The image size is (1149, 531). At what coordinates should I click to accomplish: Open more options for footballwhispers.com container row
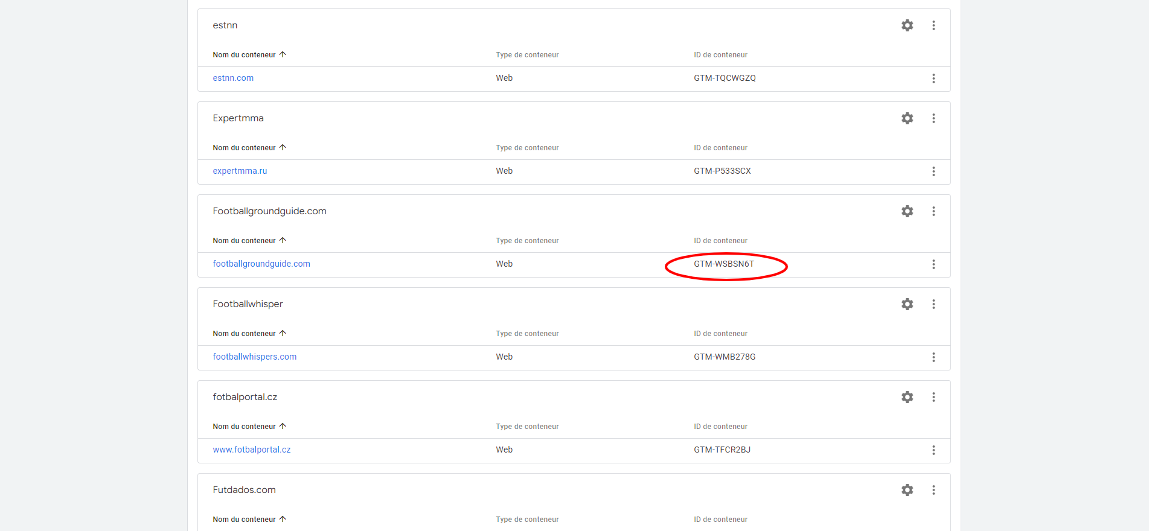tap(933, 357)
